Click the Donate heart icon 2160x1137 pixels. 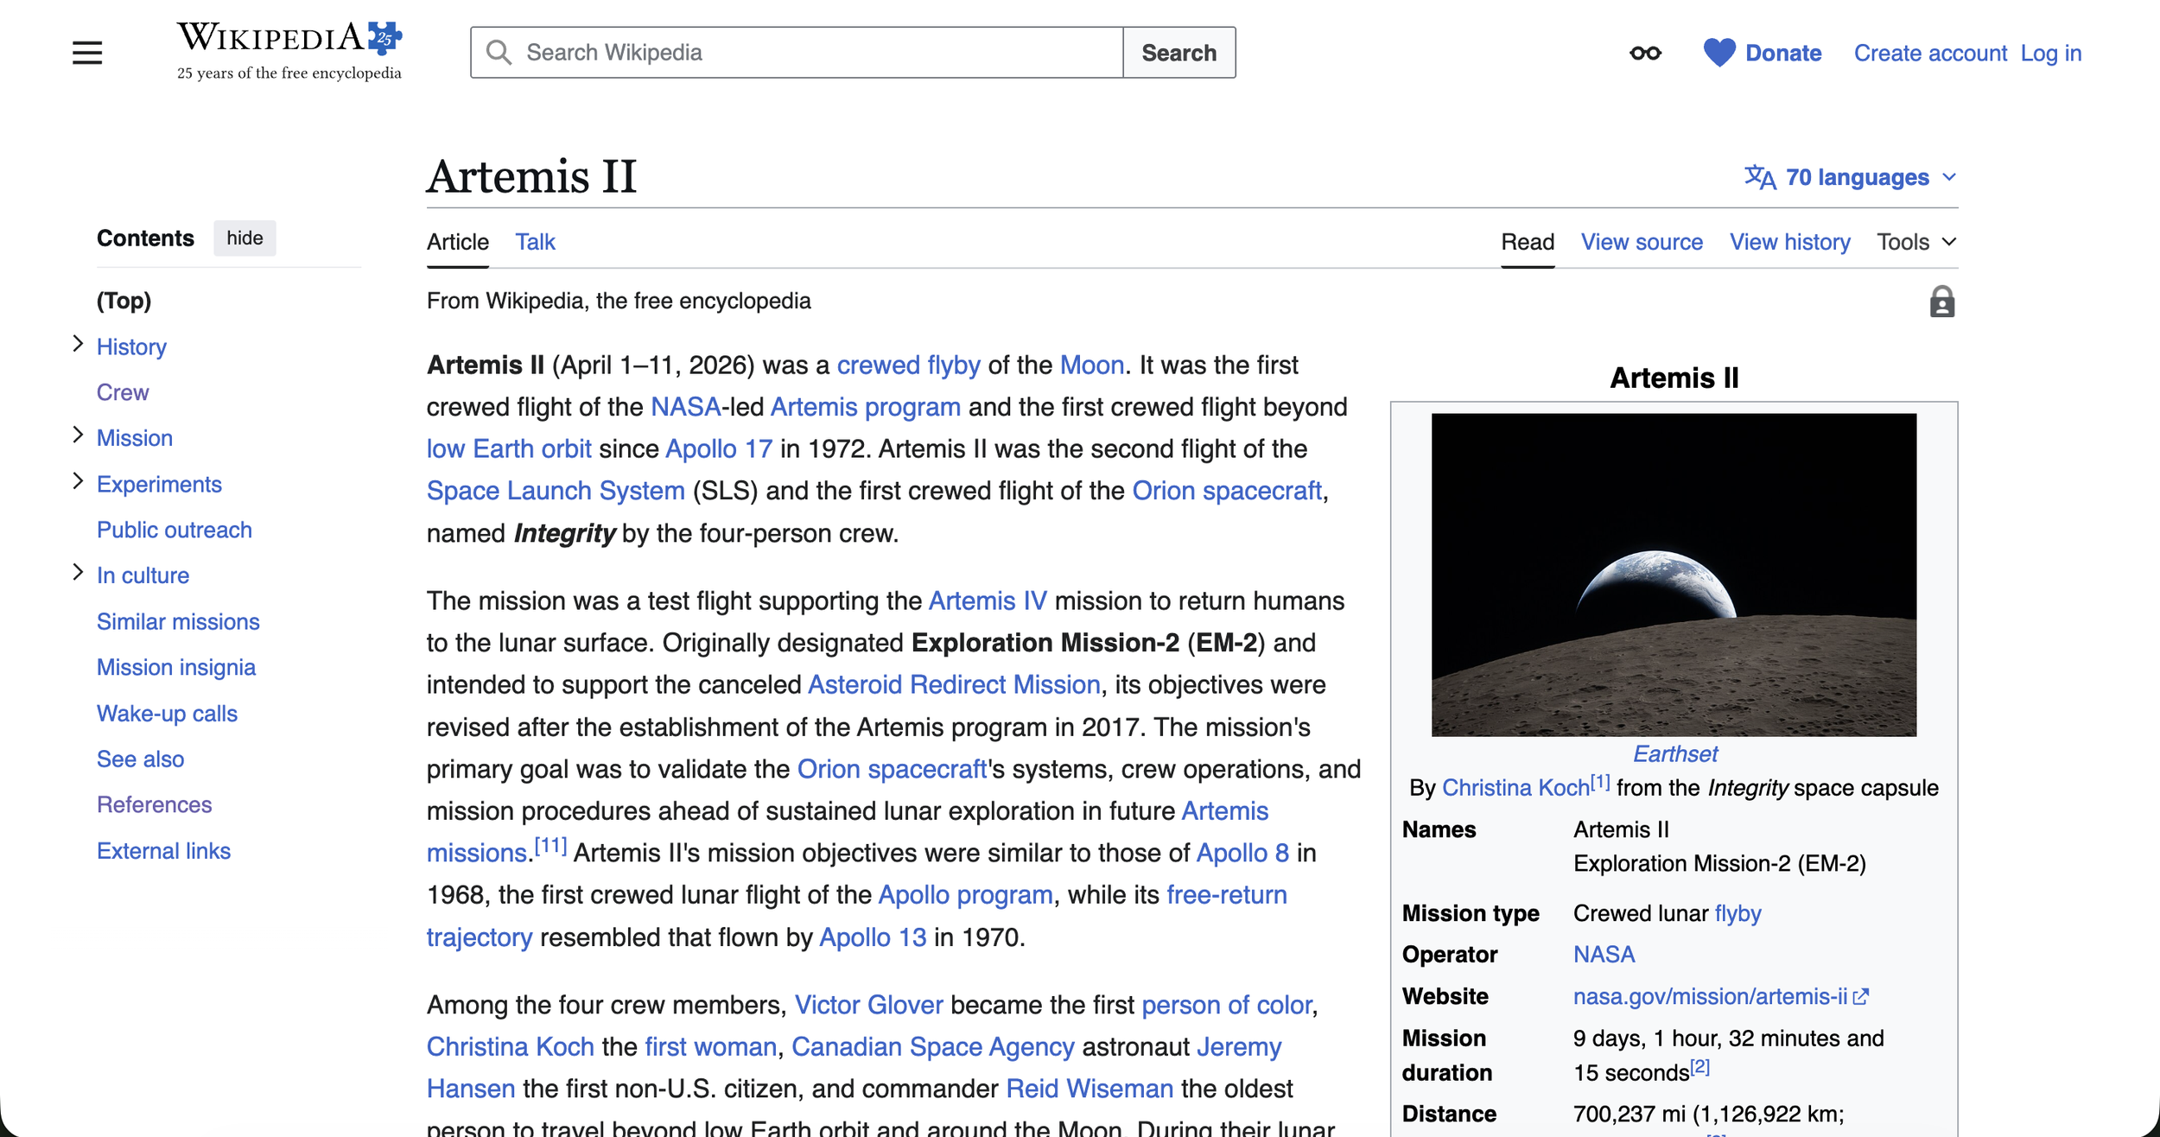(1718, 53)
